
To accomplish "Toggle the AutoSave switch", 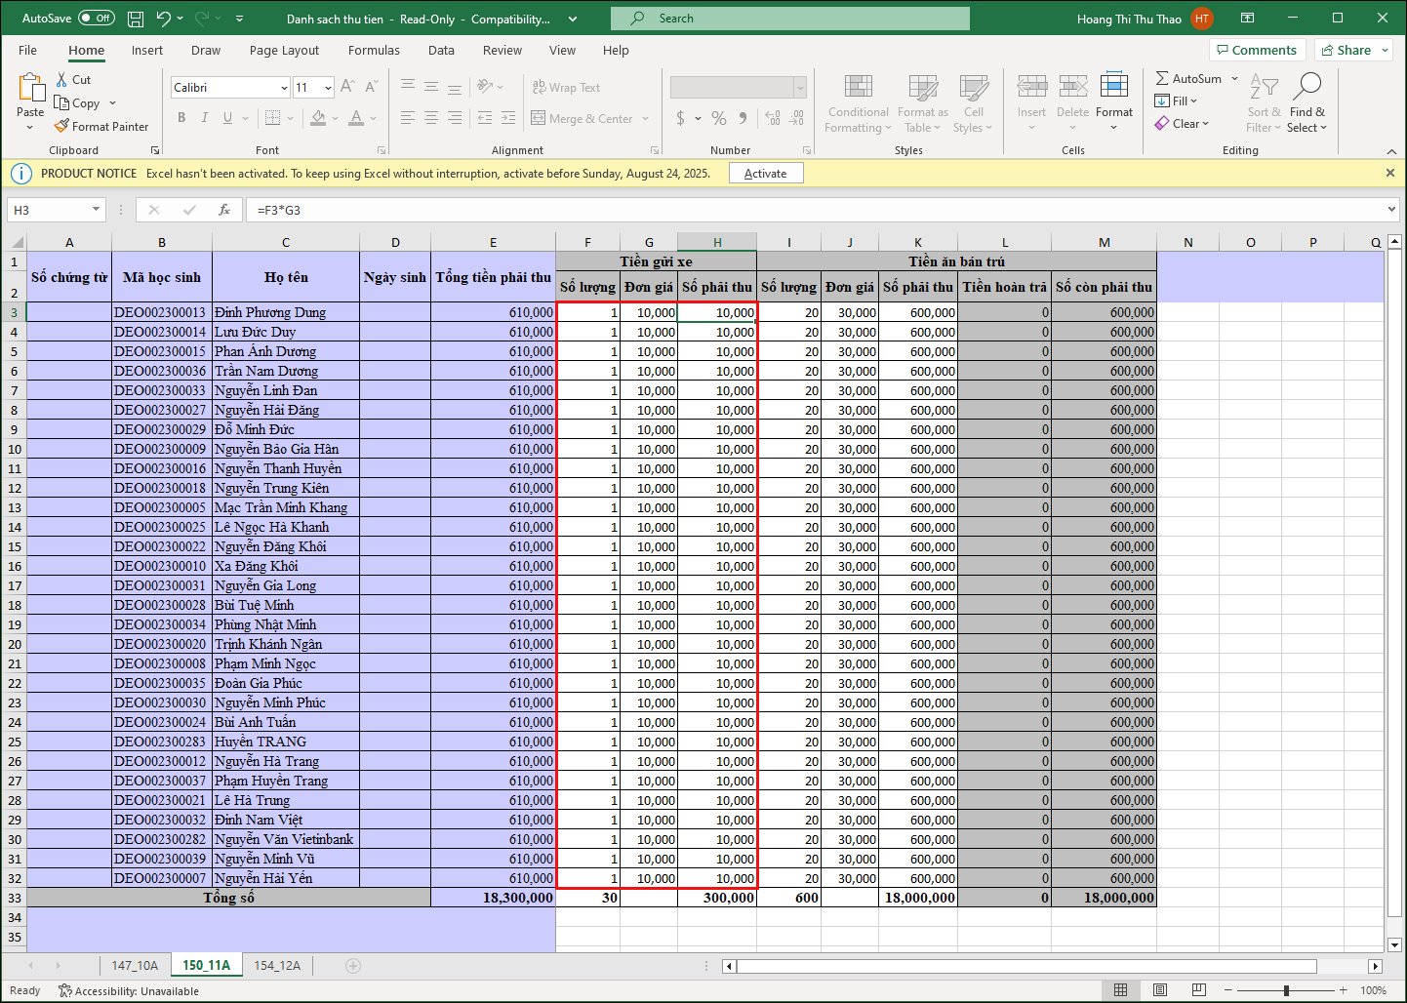I will pyautogui.click(x=96, y=19).
